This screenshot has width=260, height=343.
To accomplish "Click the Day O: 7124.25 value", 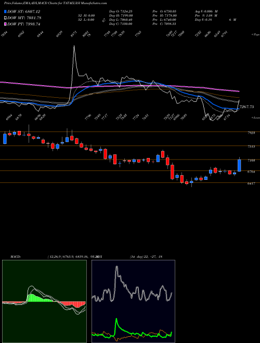I will (x=121, y=11).
